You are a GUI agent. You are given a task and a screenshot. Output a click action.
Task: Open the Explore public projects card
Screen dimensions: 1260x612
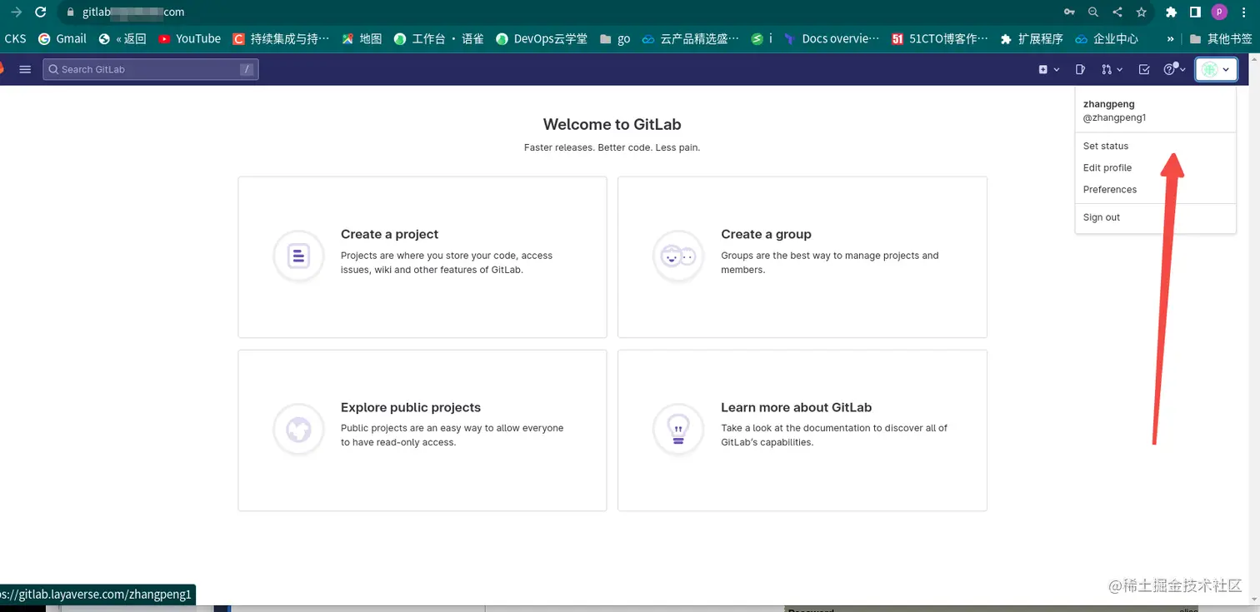422,430
